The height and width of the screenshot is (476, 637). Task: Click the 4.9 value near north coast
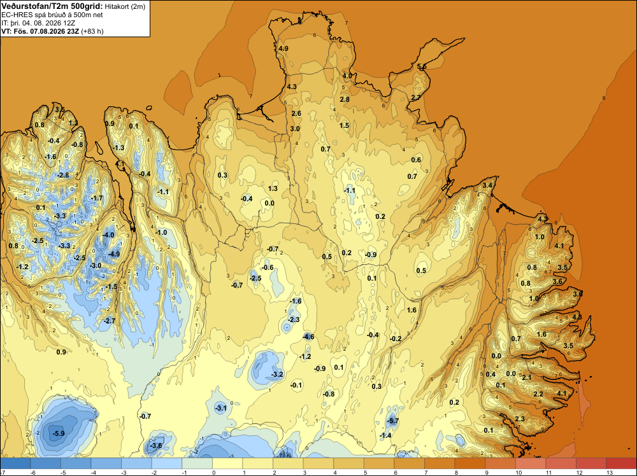283,48
